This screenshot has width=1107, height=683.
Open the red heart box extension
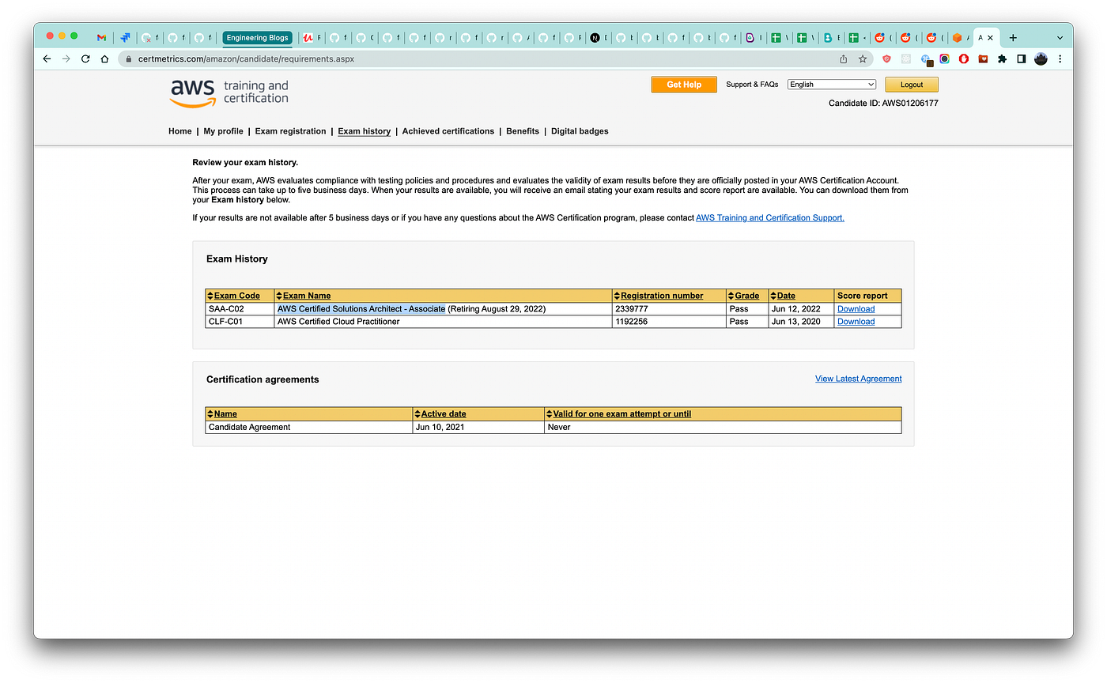pyautogui.click(x=983, y=58)
